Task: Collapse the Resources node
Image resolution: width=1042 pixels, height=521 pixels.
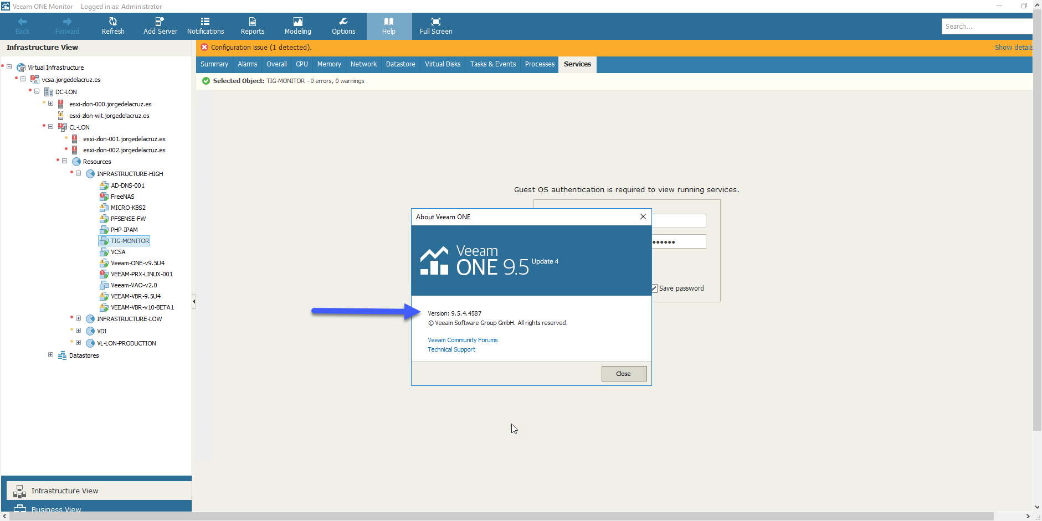Action: [x=64, y=161]
